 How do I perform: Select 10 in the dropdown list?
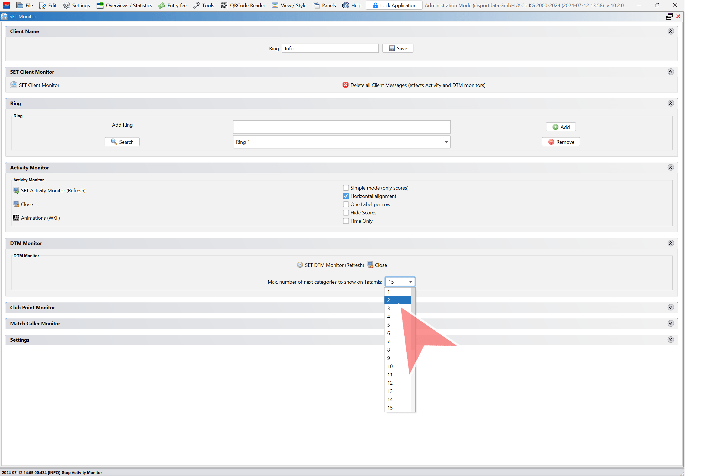point(397,366)
